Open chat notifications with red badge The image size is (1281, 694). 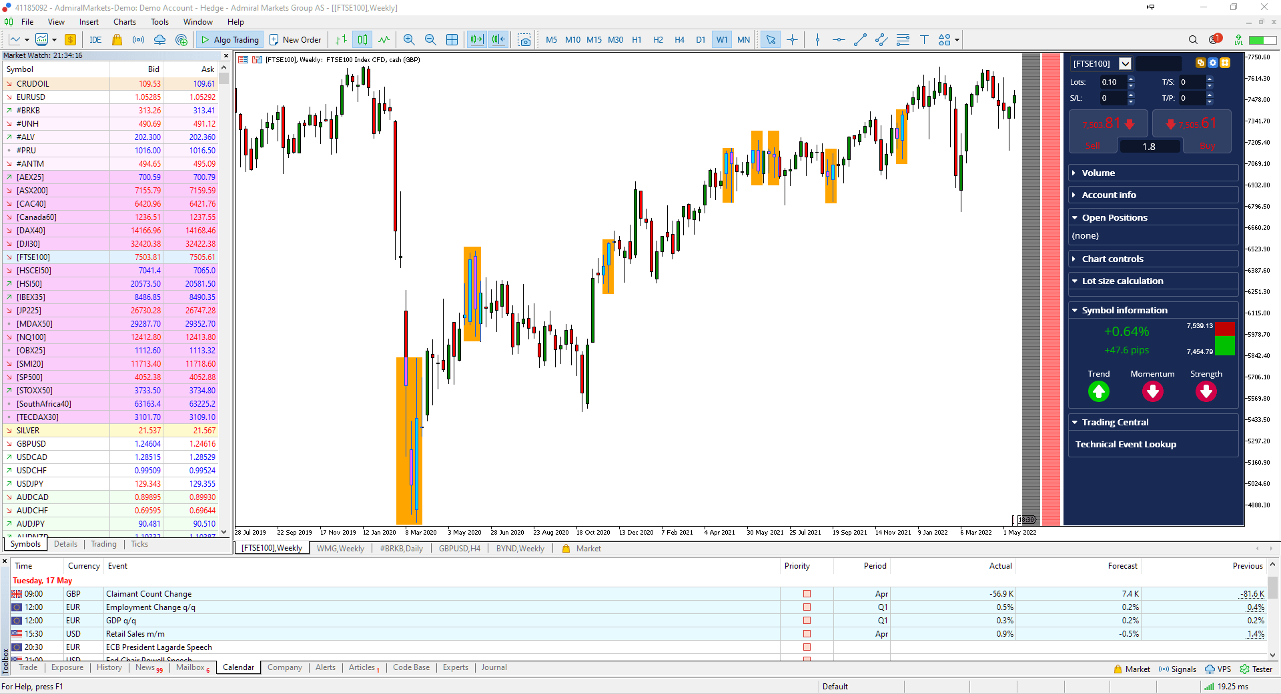1215,39
